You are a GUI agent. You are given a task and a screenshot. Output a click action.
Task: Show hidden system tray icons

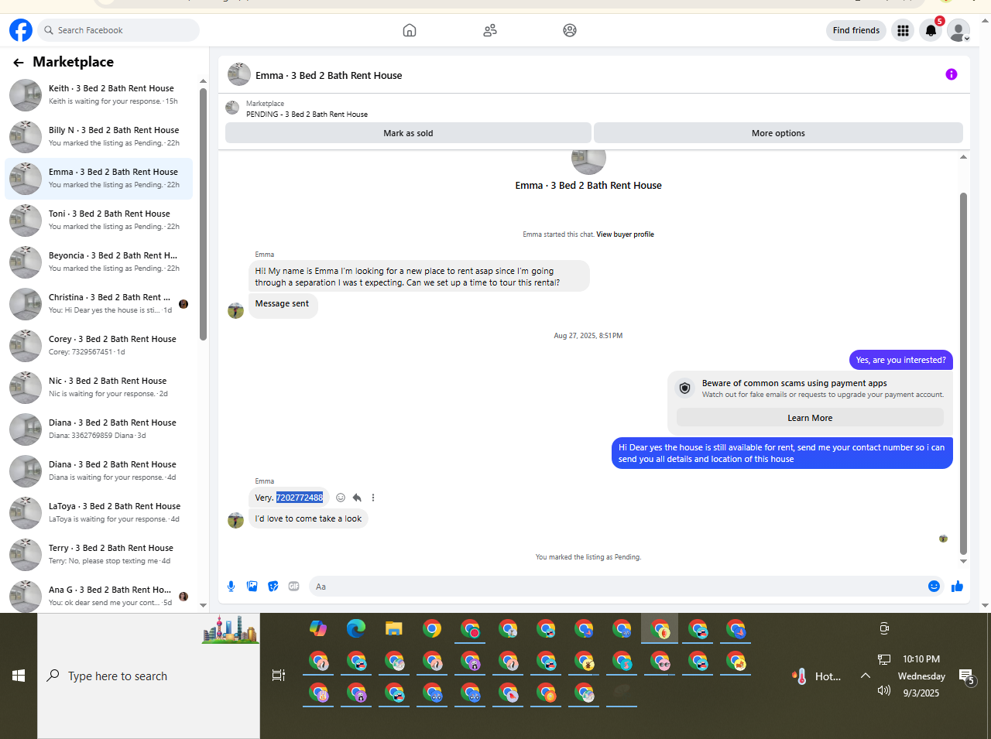pyautogui.click(x=866, y=676)
